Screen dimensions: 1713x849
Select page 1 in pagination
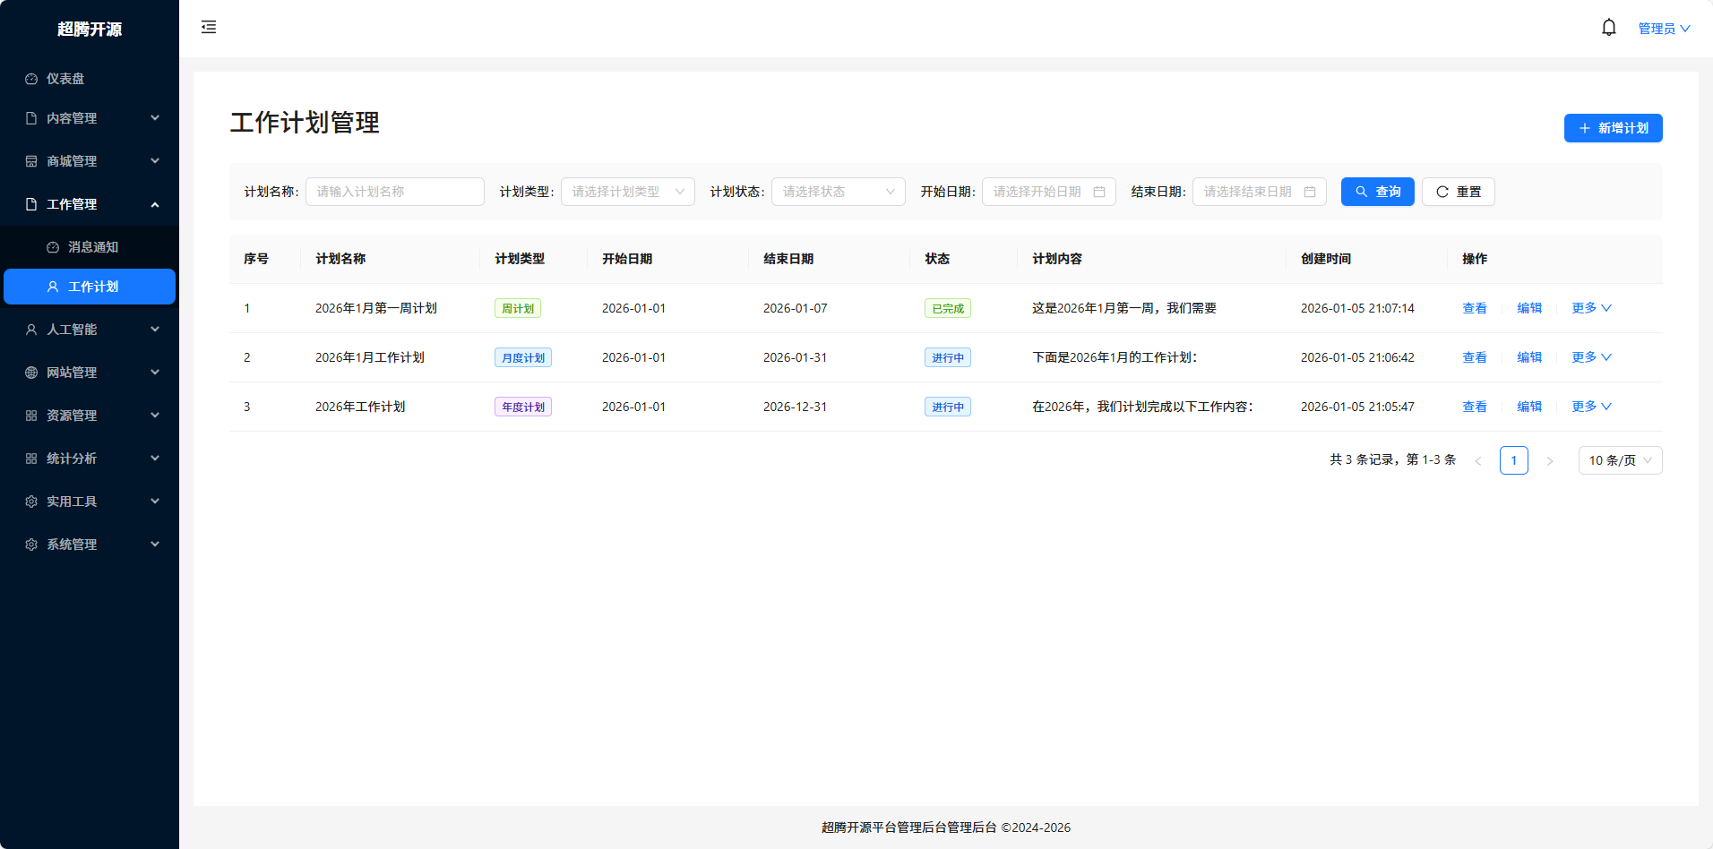coord(1514,459)
